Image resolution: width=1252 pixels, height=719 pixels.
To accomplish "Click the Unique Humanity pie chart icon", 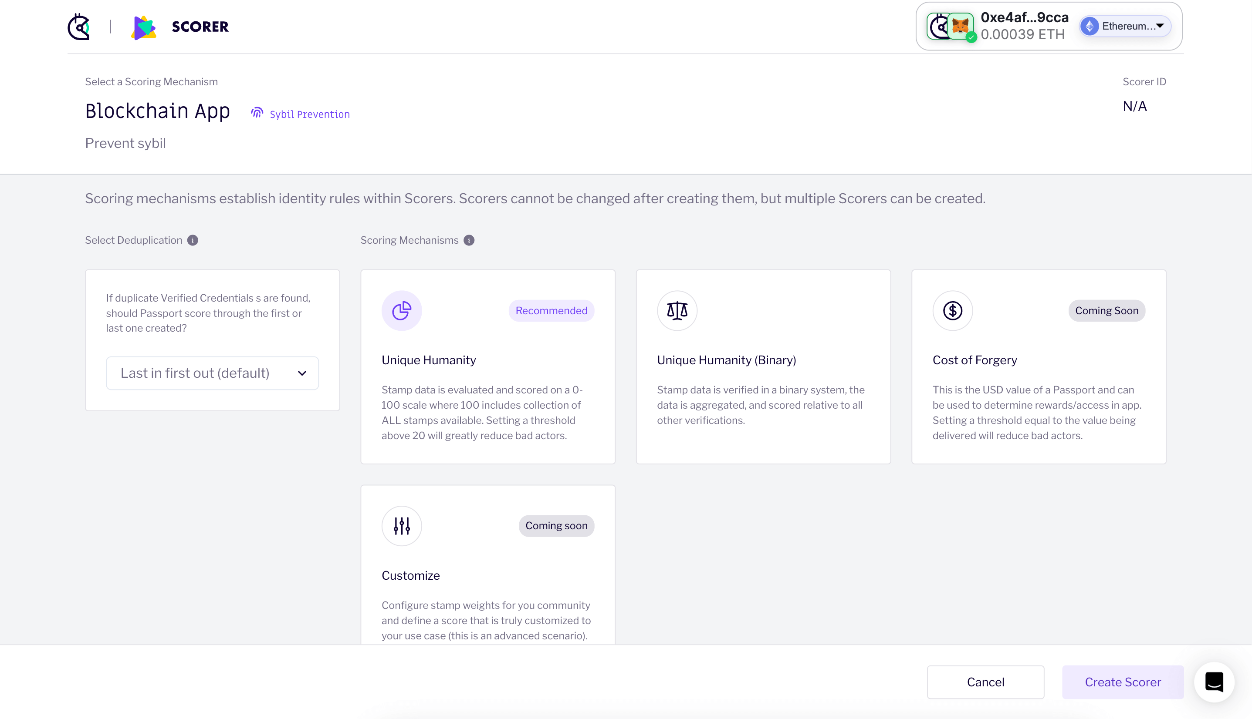I will pyautogui.click(x=401, y=311).
